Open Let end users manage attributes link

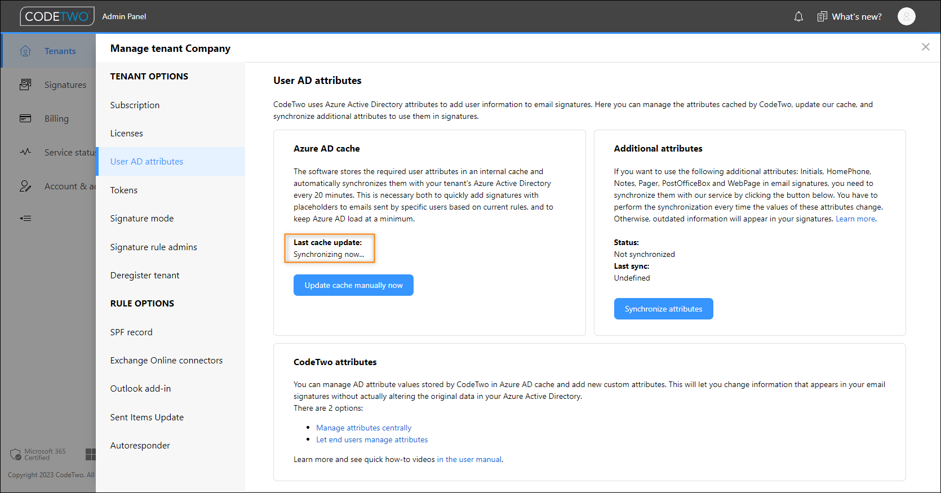click(372, 440)
